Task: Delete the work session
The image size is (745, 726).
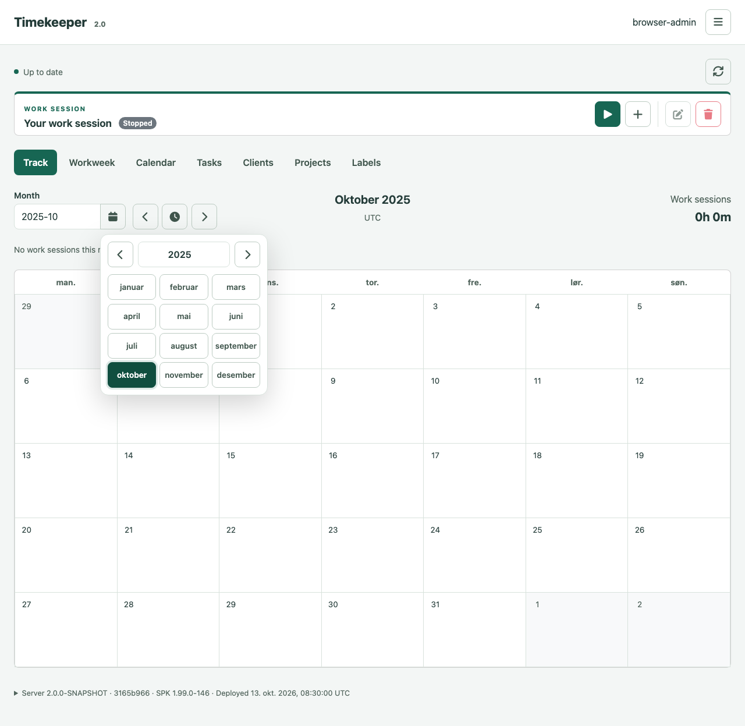Action: click(x=708, y=114)
